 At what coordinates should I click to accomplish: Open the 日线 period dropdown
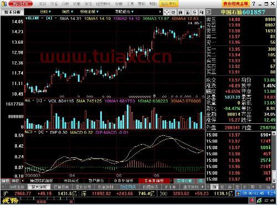45,12
